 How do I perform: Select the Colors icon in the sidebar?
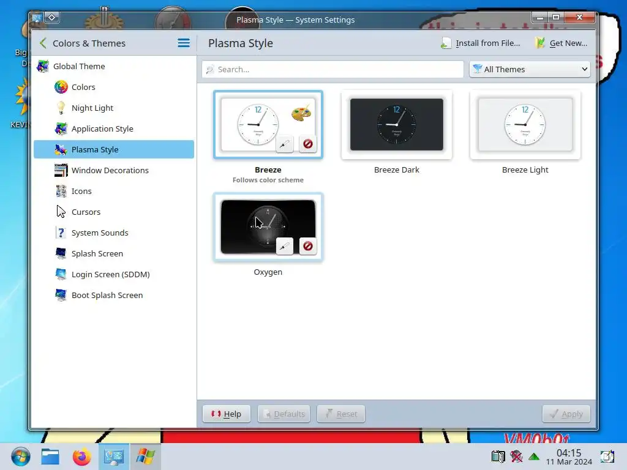(x=61, y=87)
